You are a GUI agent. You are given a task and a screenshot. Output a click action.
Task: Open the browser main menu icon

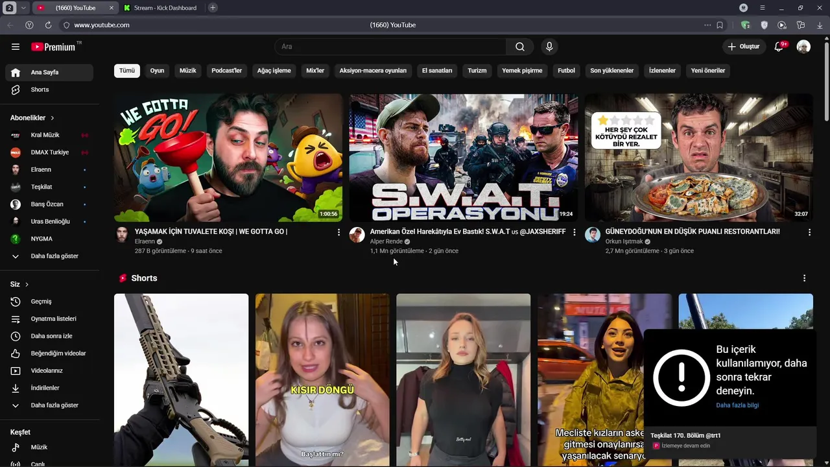pos(763,8)
